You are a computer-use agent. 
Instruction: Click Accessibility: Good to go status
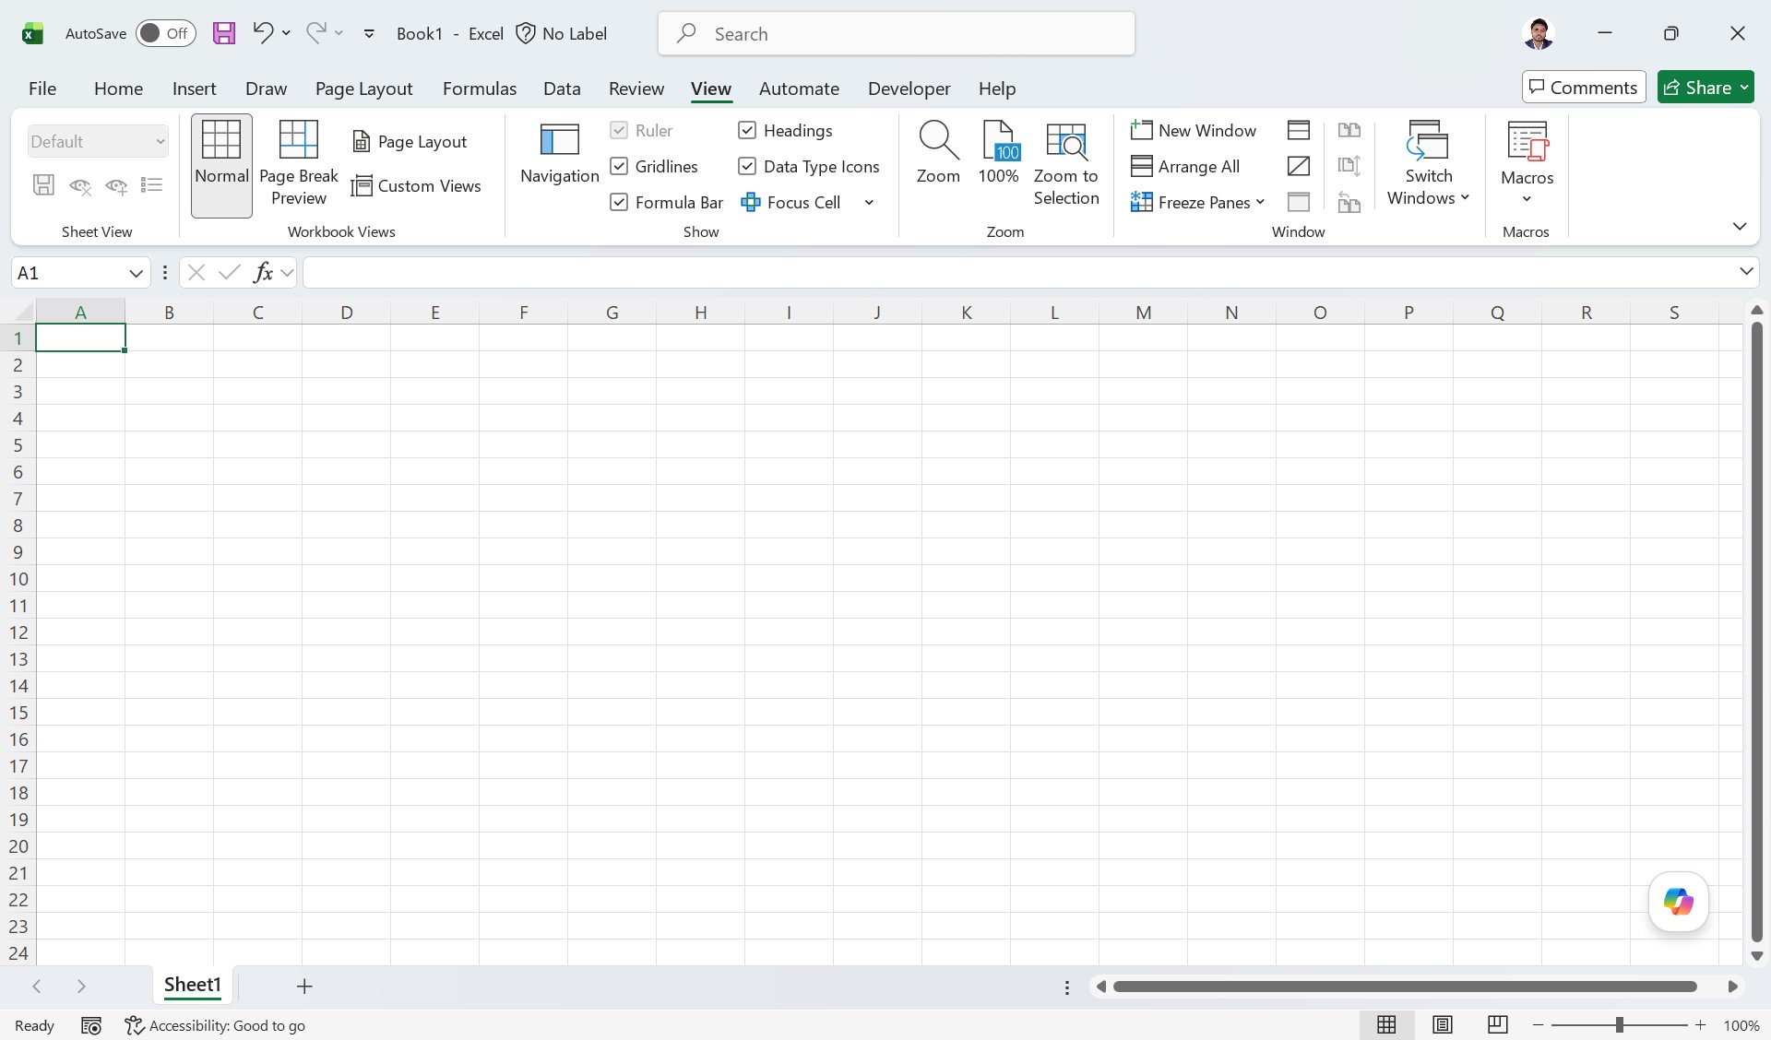tap(215, 1025)
